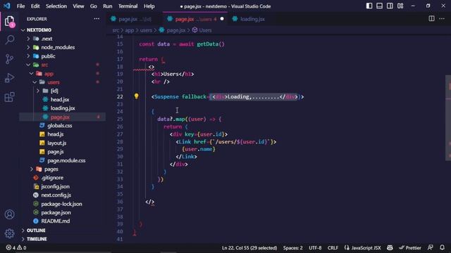Click the VS Code logo icon
The height and width of the screenshot is (253, 451).
[x=6, y=6]
